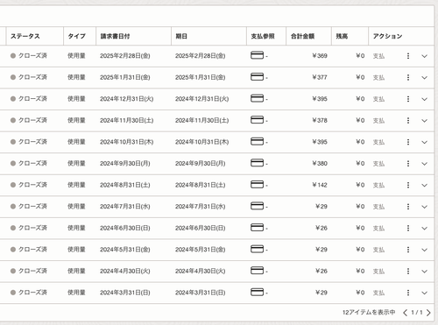
Task: Click 支払 link for ¥142 invoice
Action: coord(378,186)
